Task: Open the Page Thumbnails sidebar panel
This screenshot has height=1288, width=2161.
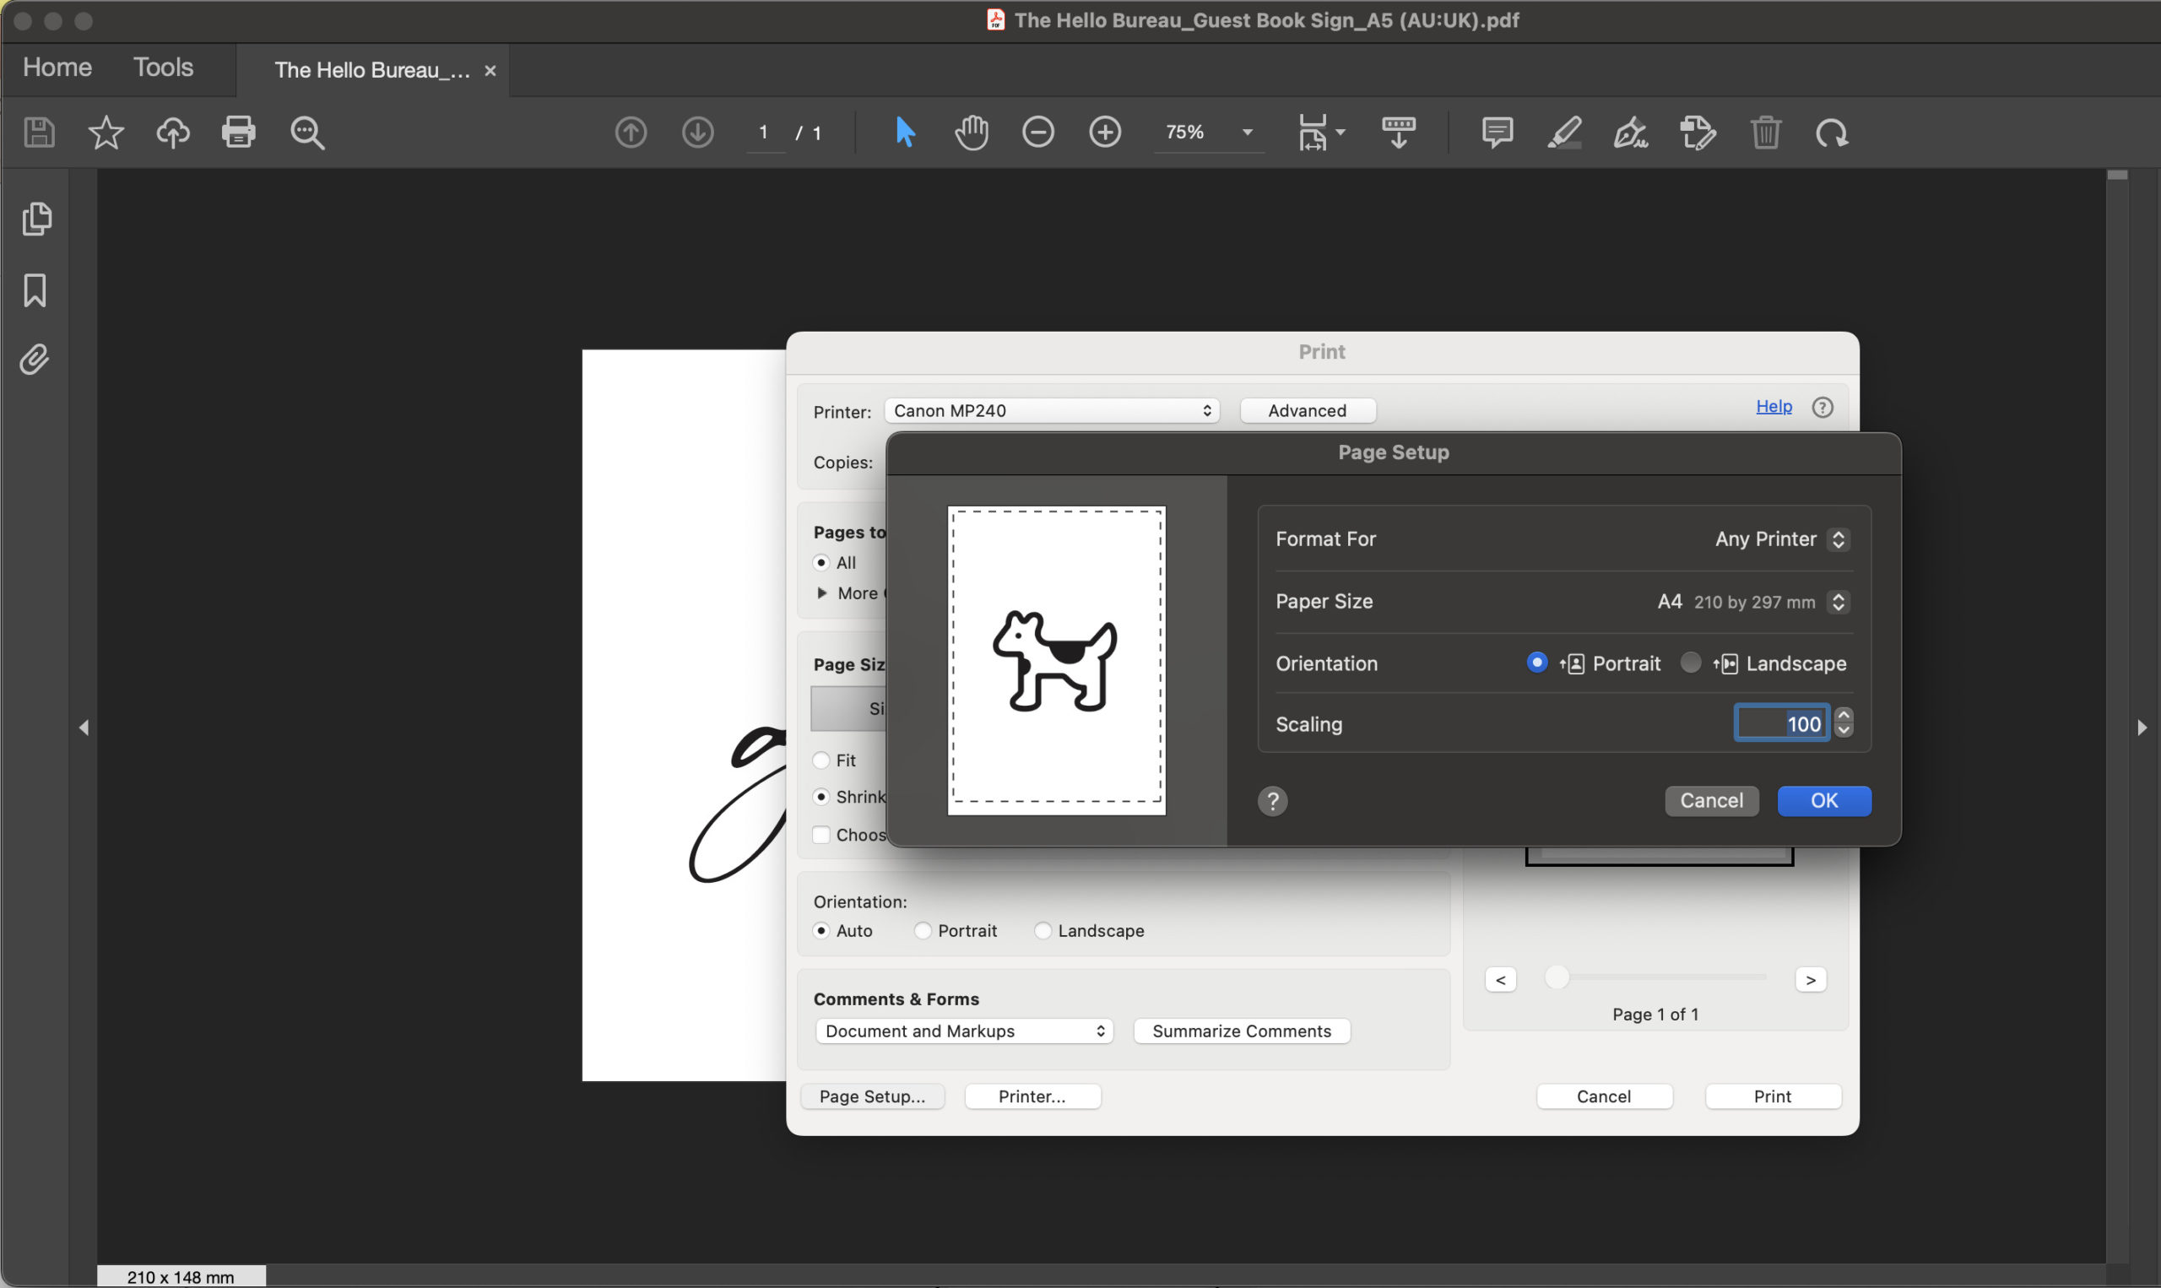Action: (x=36, y=219)
